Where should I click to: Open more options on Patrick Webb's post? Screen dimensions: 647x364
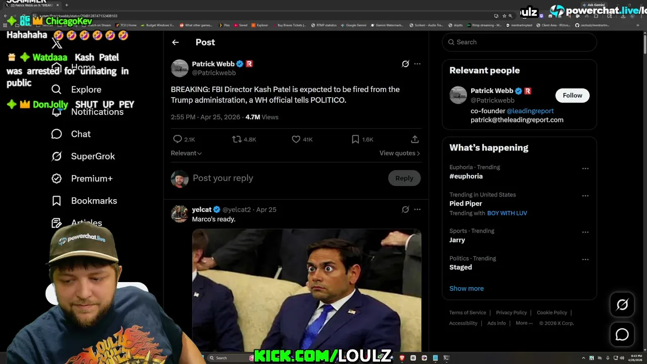[x=417, y=64]
